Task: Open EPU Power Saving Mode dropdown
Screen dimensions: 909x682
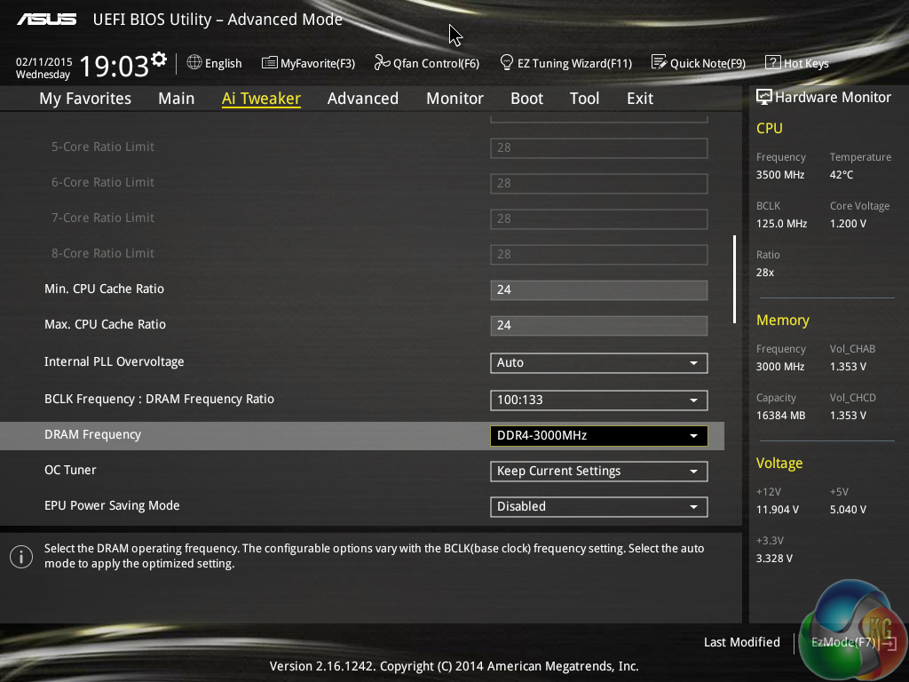Action: [x=599, y=507]
